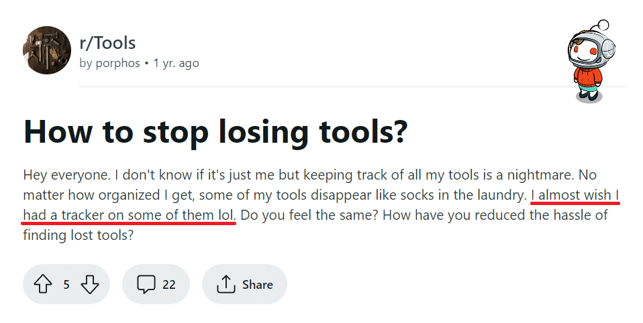Click the share upload arrow icon
Screen dimensions: 643x323
click(226, 284)
